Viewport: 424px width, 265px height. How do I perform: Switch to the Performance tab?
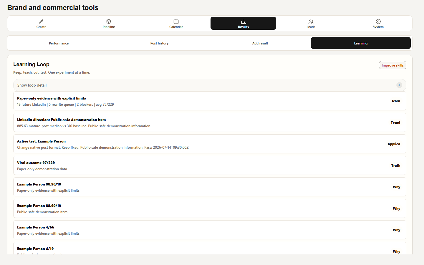[59, 43]
